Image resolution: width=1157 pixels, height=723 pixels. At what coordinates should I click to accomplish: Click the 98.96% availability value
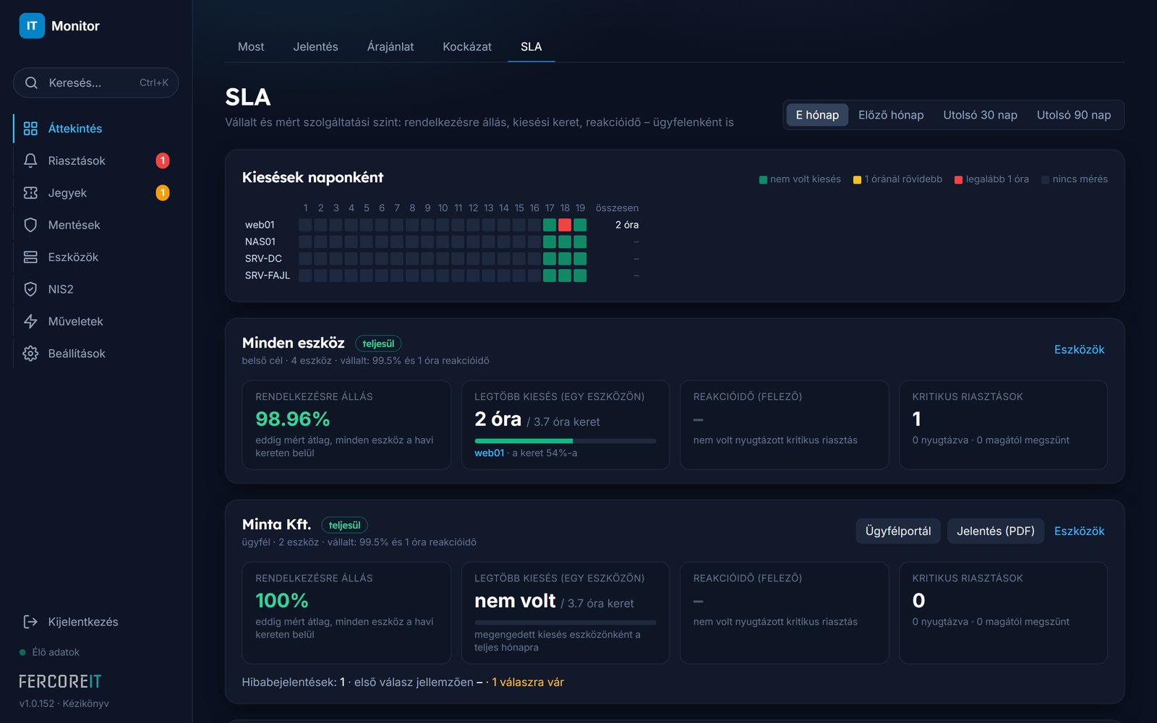pyautogui.click(x=292, y=419)
